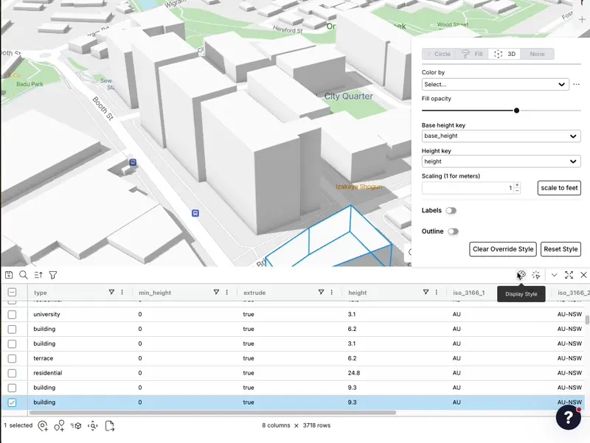The width and height of the screenshot is (590, 443).
Task: Open the Height key dropdown
Action: click(501, 161)
